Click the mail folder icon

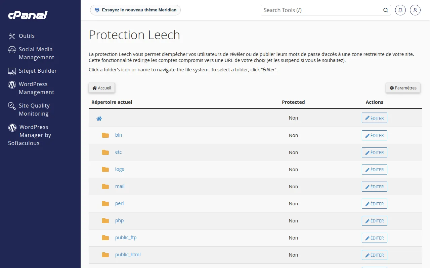105,186
